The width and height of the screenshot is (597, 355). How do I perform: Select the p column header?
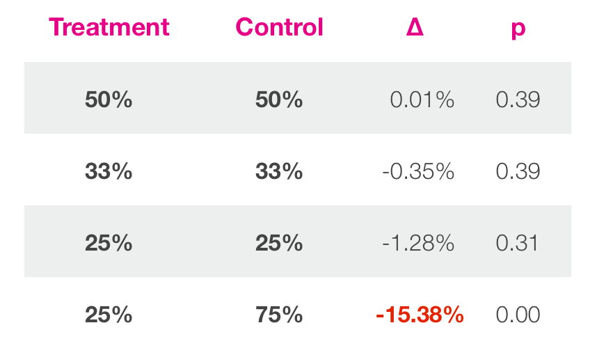[518, 27]
